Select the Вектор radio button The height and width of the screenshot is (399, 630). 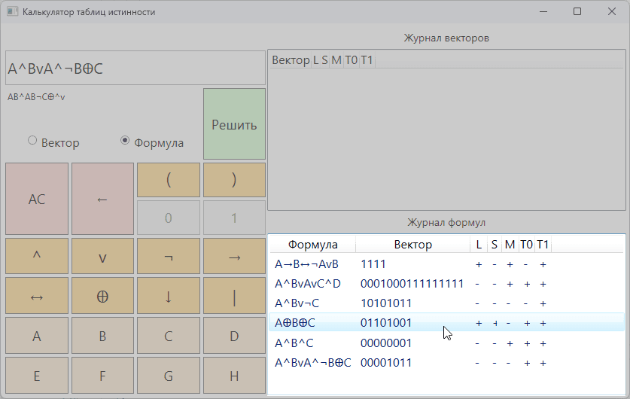[32, 141]
